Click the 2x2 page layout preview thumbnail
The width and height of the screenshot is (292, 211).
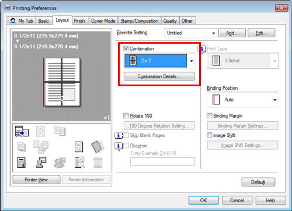point(62,82)
